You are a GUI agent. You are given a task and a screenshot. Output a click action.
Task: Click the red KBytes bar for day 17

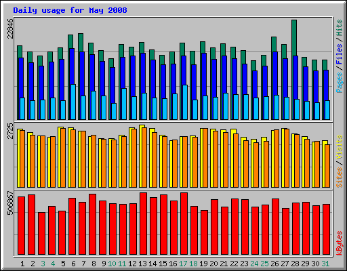(184, 224)
